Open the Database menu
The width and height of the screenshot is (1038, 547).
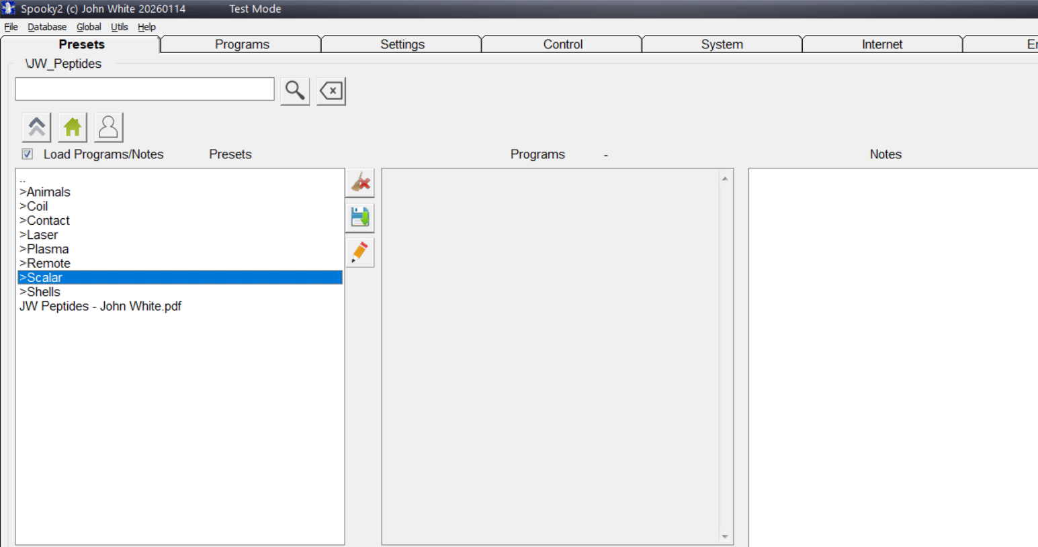[46, 27]
